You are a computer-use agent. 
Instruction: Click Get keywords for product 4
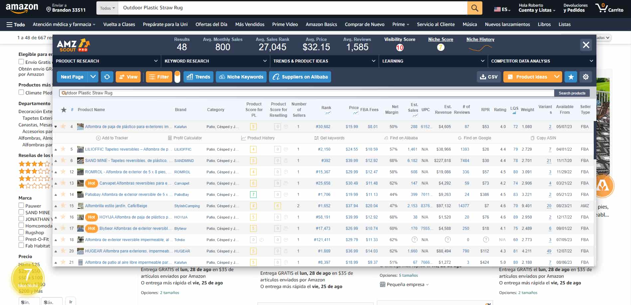pos(329,138)
